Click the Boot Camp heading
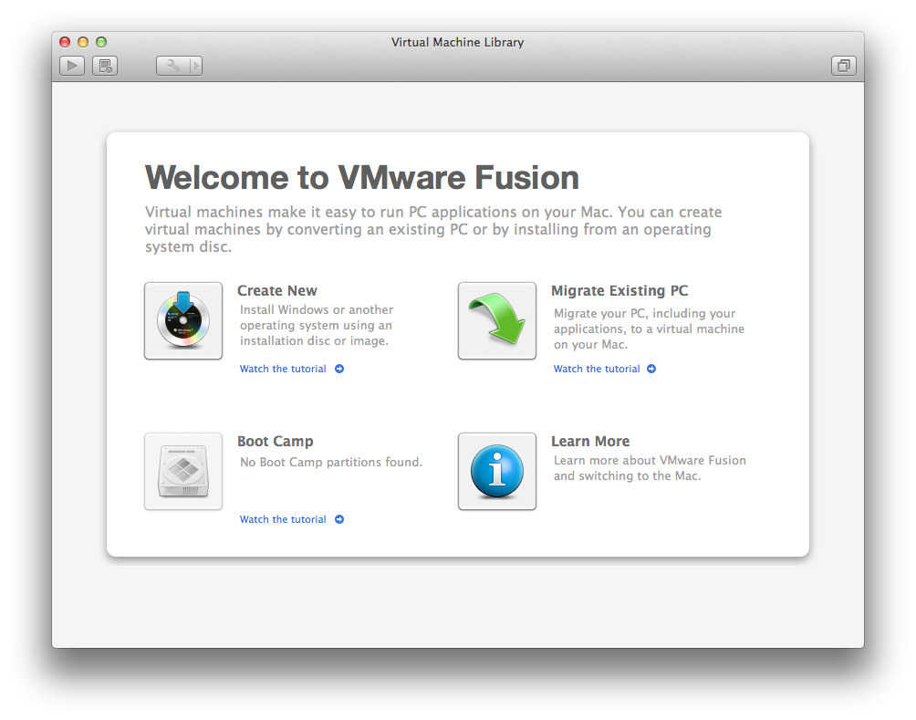 (x=276, y=442)
